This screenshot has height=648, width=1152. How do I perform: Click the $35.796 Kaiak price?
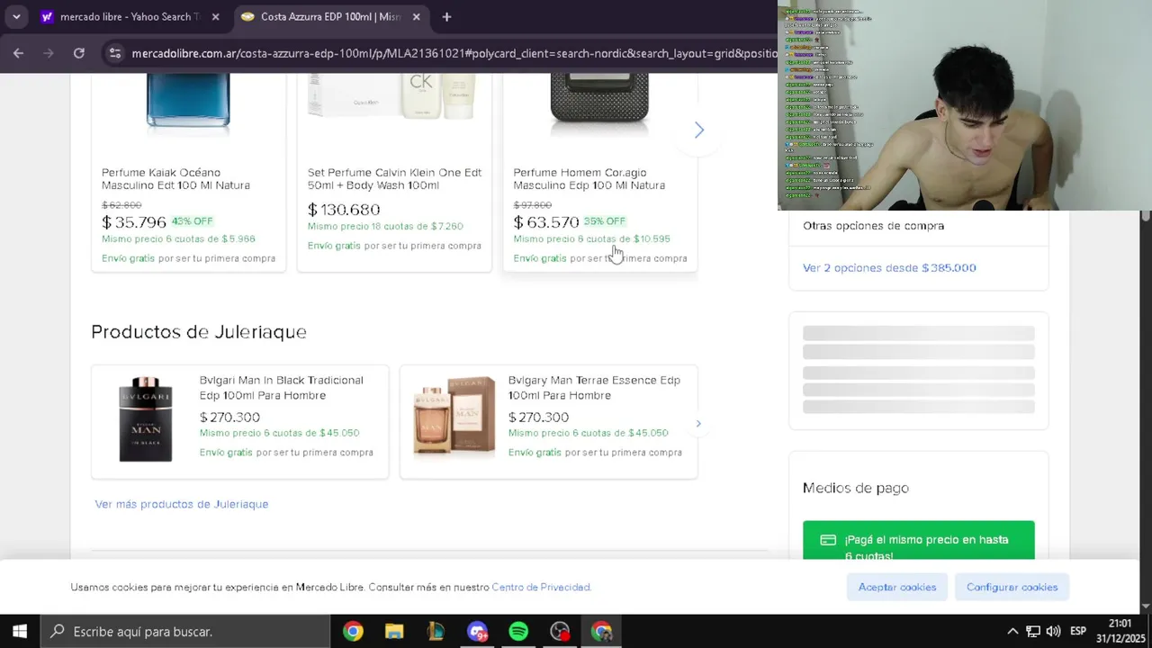(134, 222)
